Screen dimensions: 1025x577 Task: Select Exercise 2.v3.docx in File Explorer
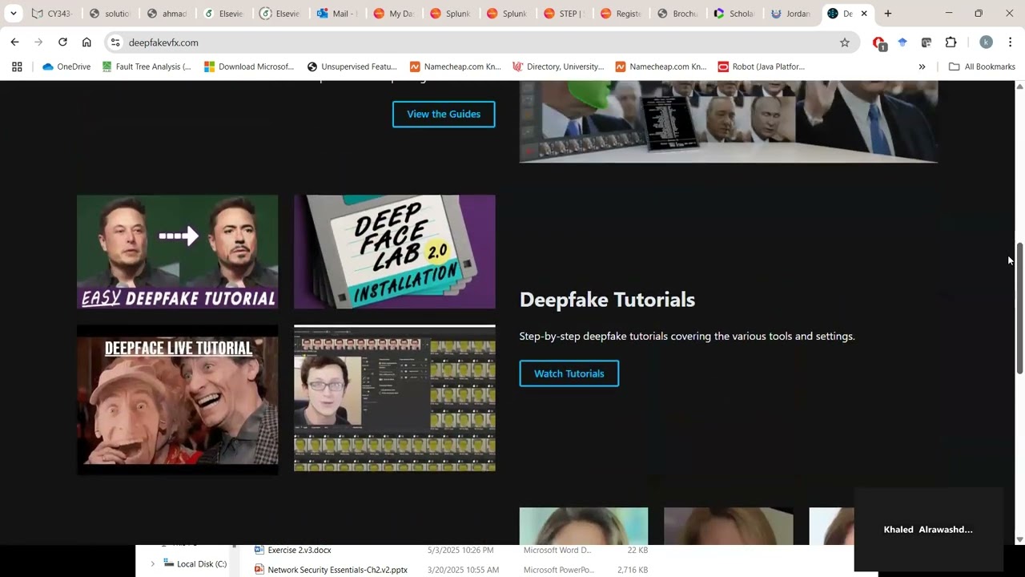coord(299,551)
